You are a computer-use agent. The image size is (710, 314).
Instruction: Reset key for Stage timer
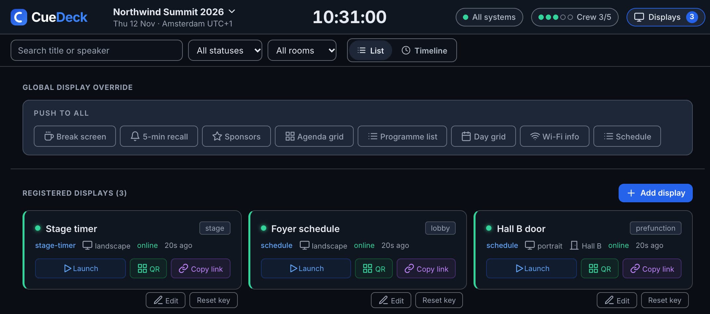tap(214, 300)
